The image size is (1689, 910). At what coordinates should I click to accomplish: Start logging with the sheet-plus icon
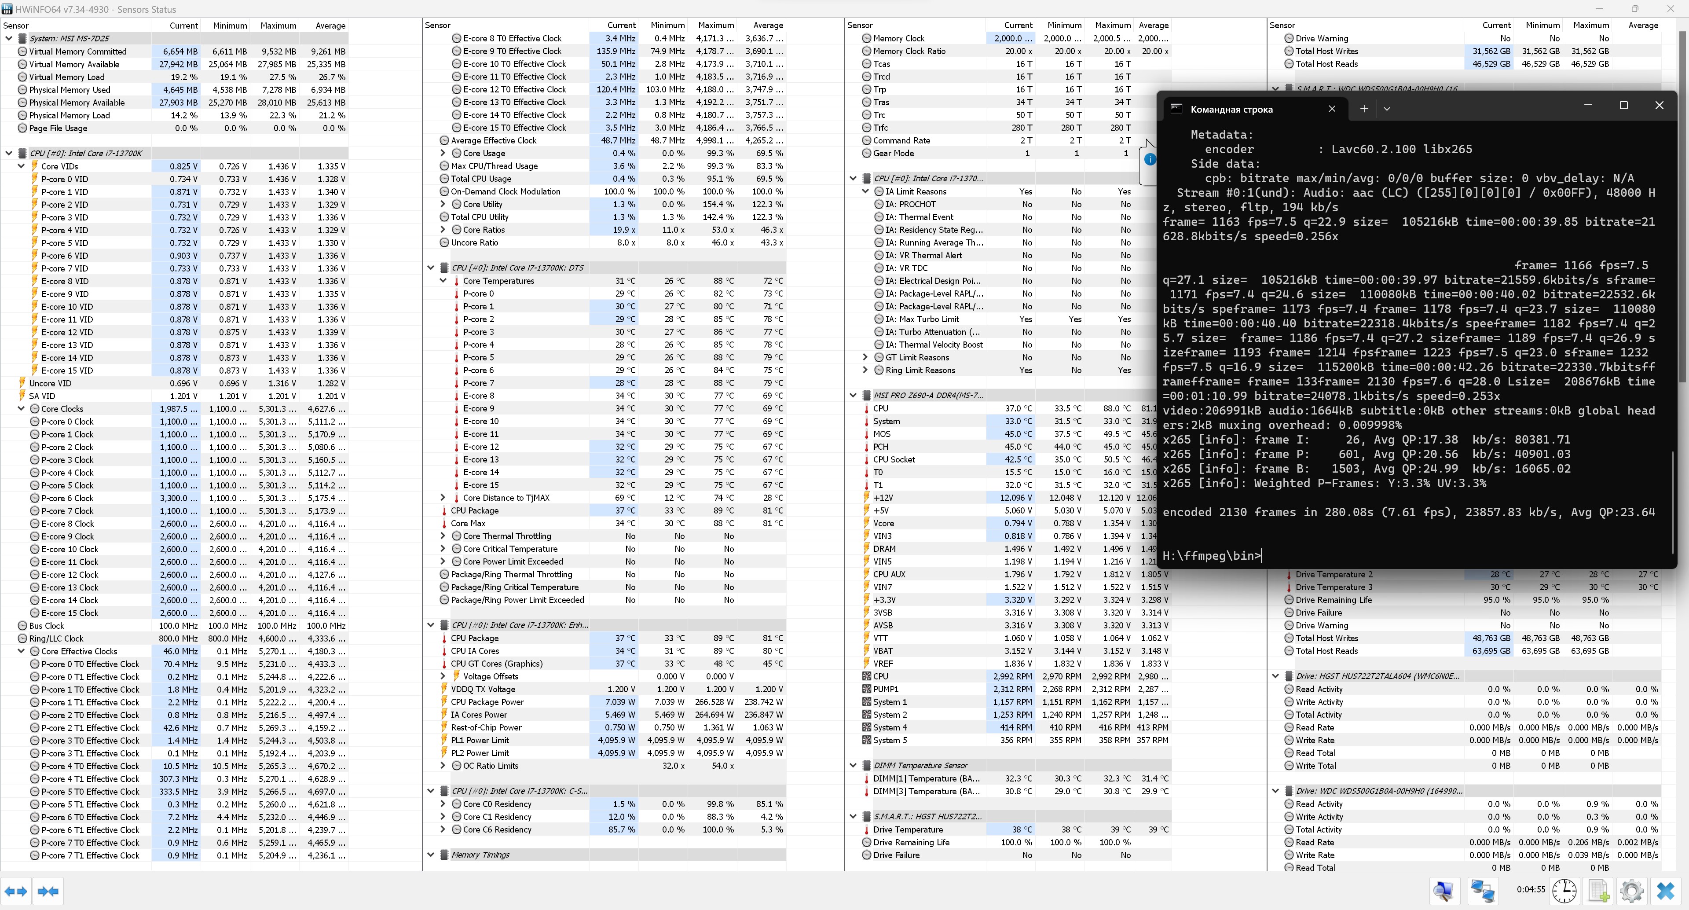1598,891
